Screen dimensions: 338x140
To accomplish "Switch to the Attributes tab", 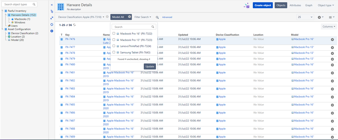I will click(295, 5).
